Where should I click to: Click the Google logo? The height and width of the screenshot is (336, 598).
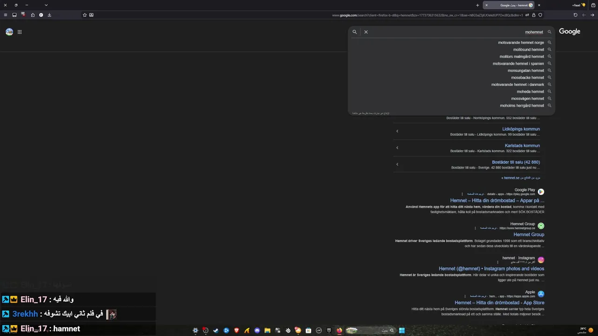(570, 31)
